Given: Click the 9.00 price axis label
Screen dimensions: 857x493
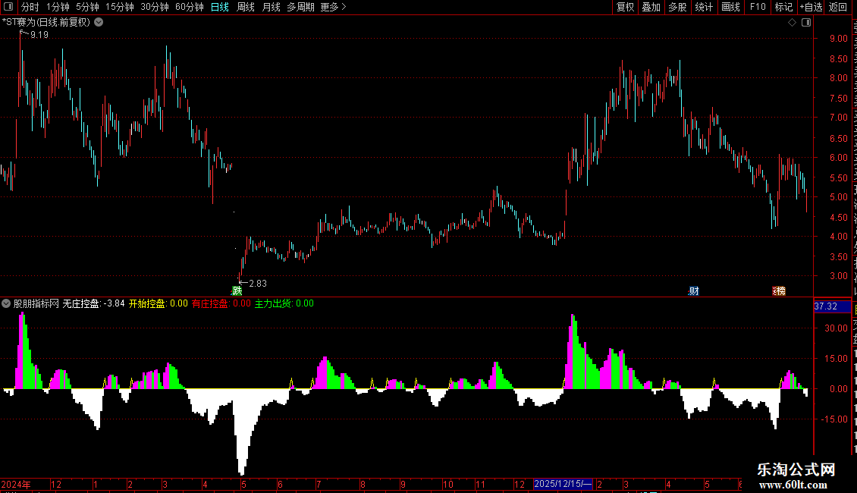Looking at the screenshot, I should click(838, 38).
